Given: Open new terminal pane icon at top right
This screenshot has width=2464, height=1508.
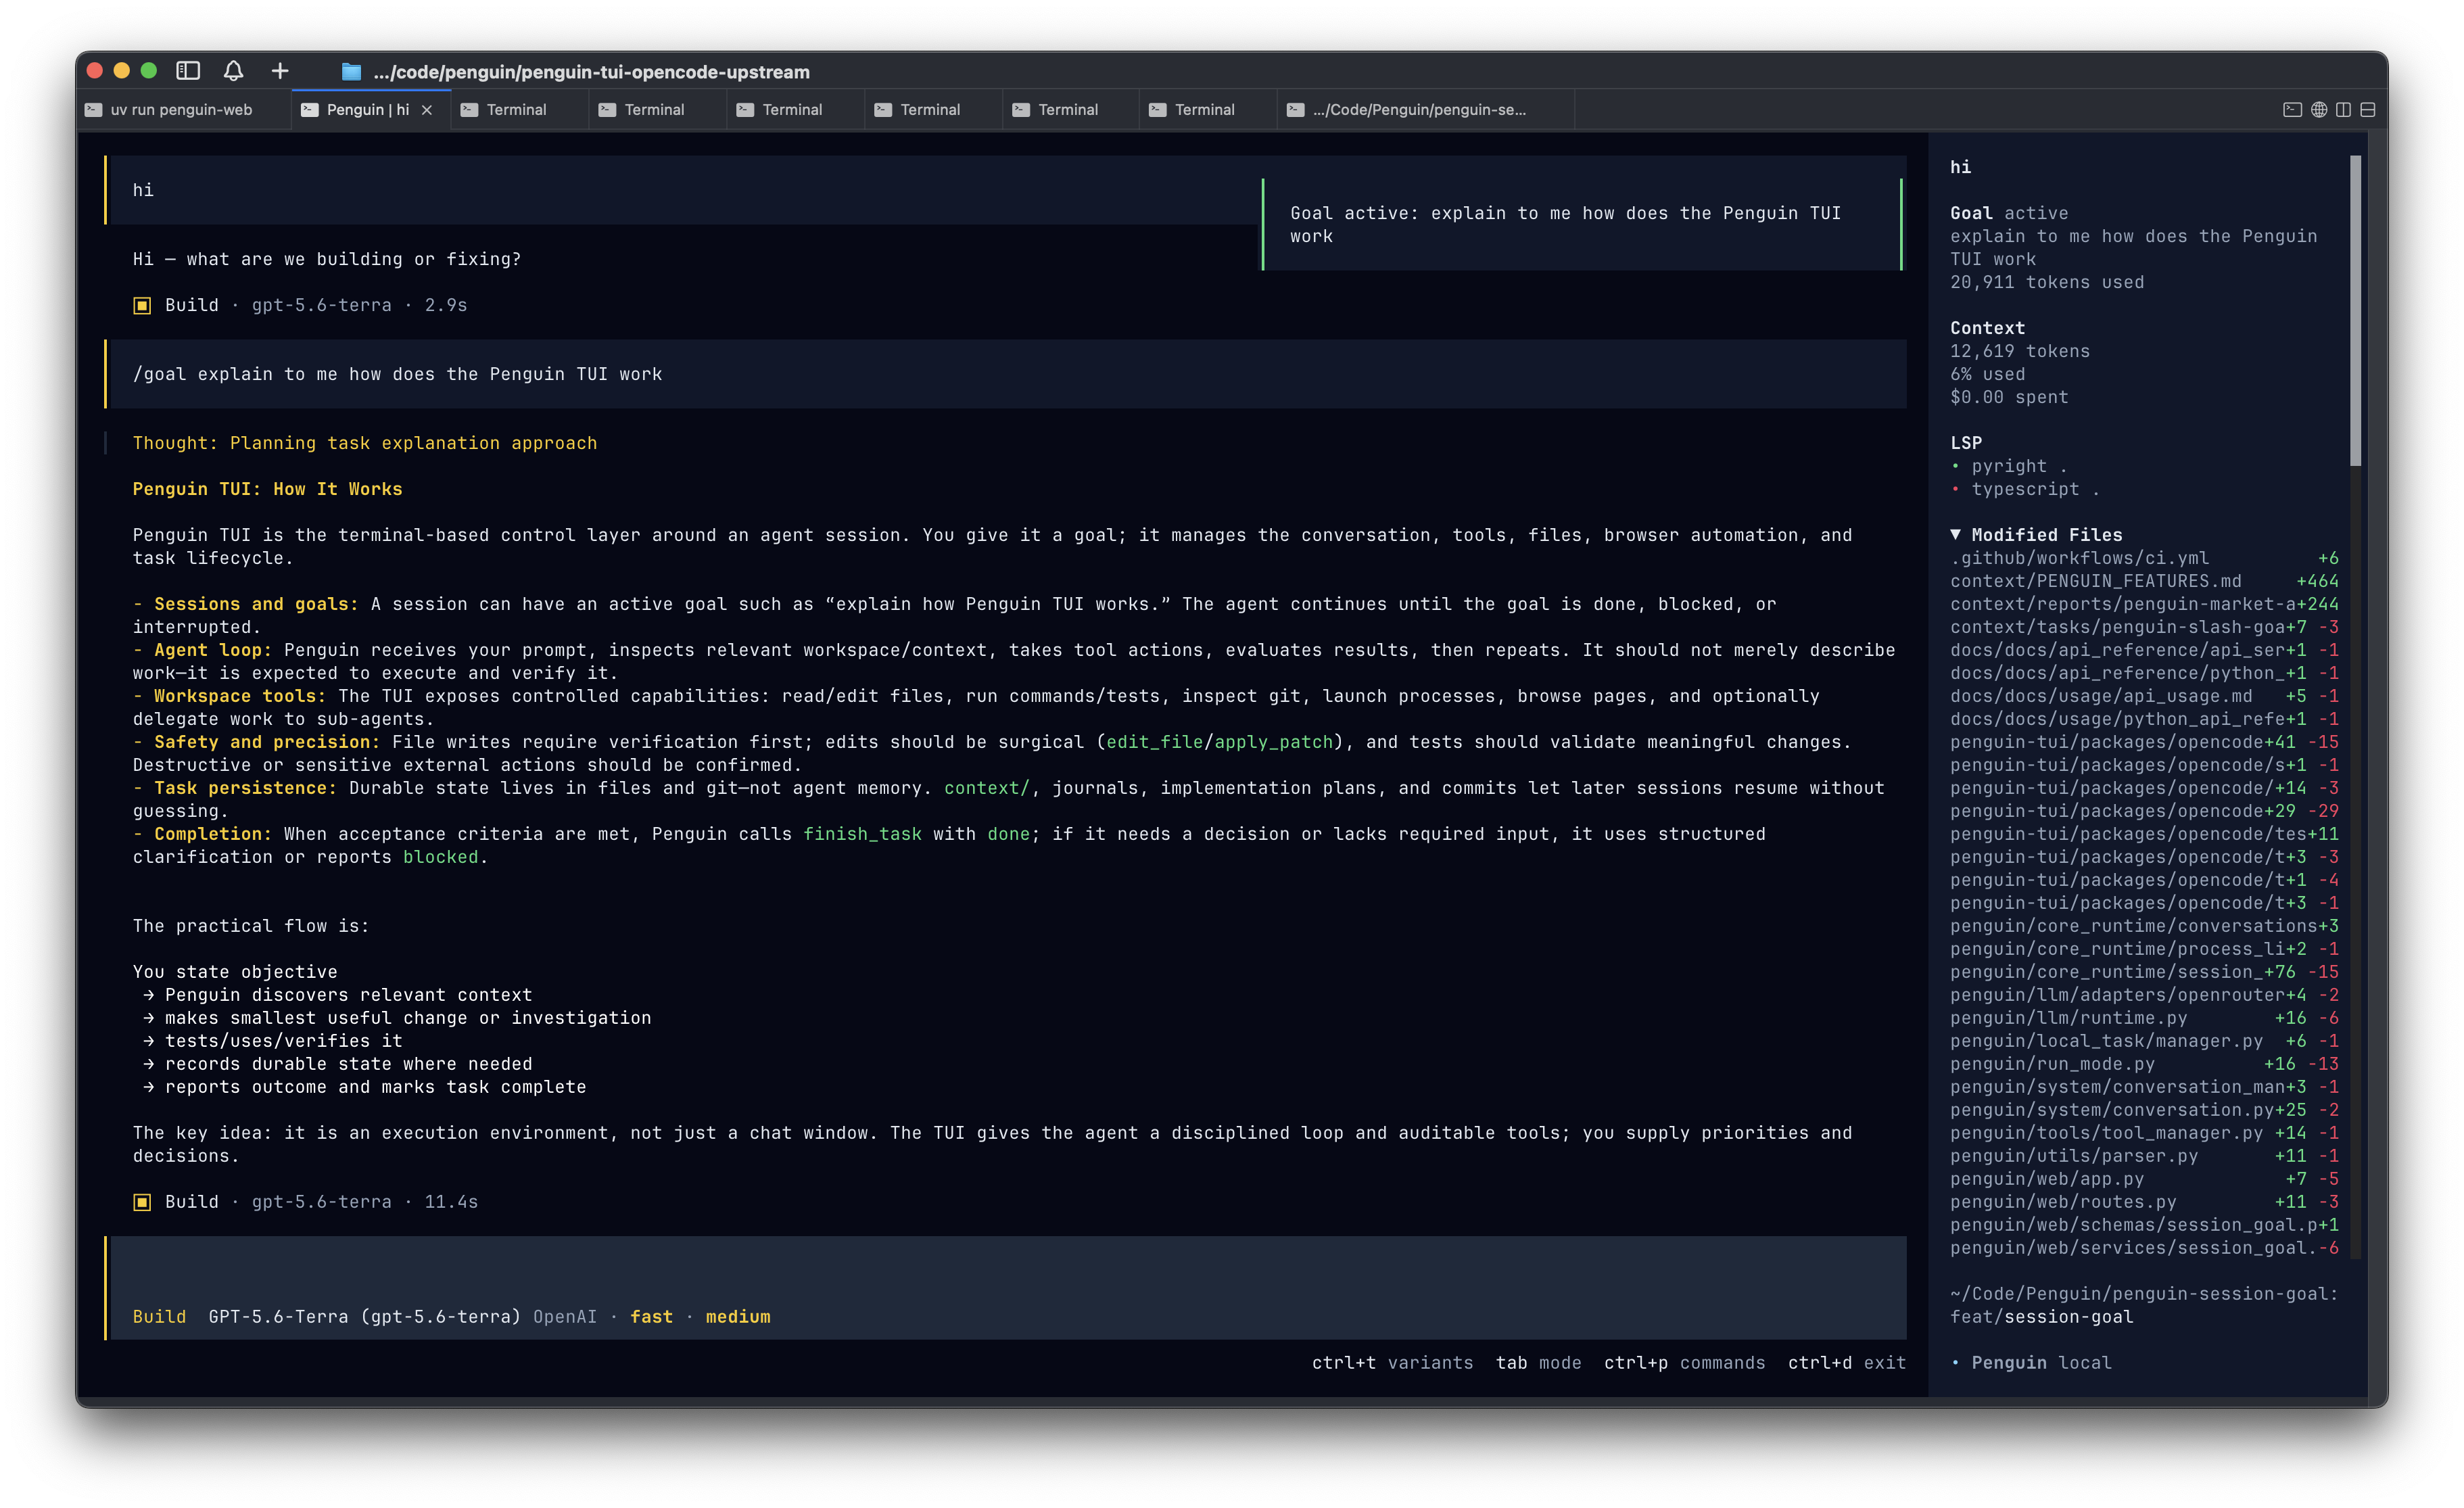Looking at the screenshot, I should pyautogui.click(x=2292, y=110).
